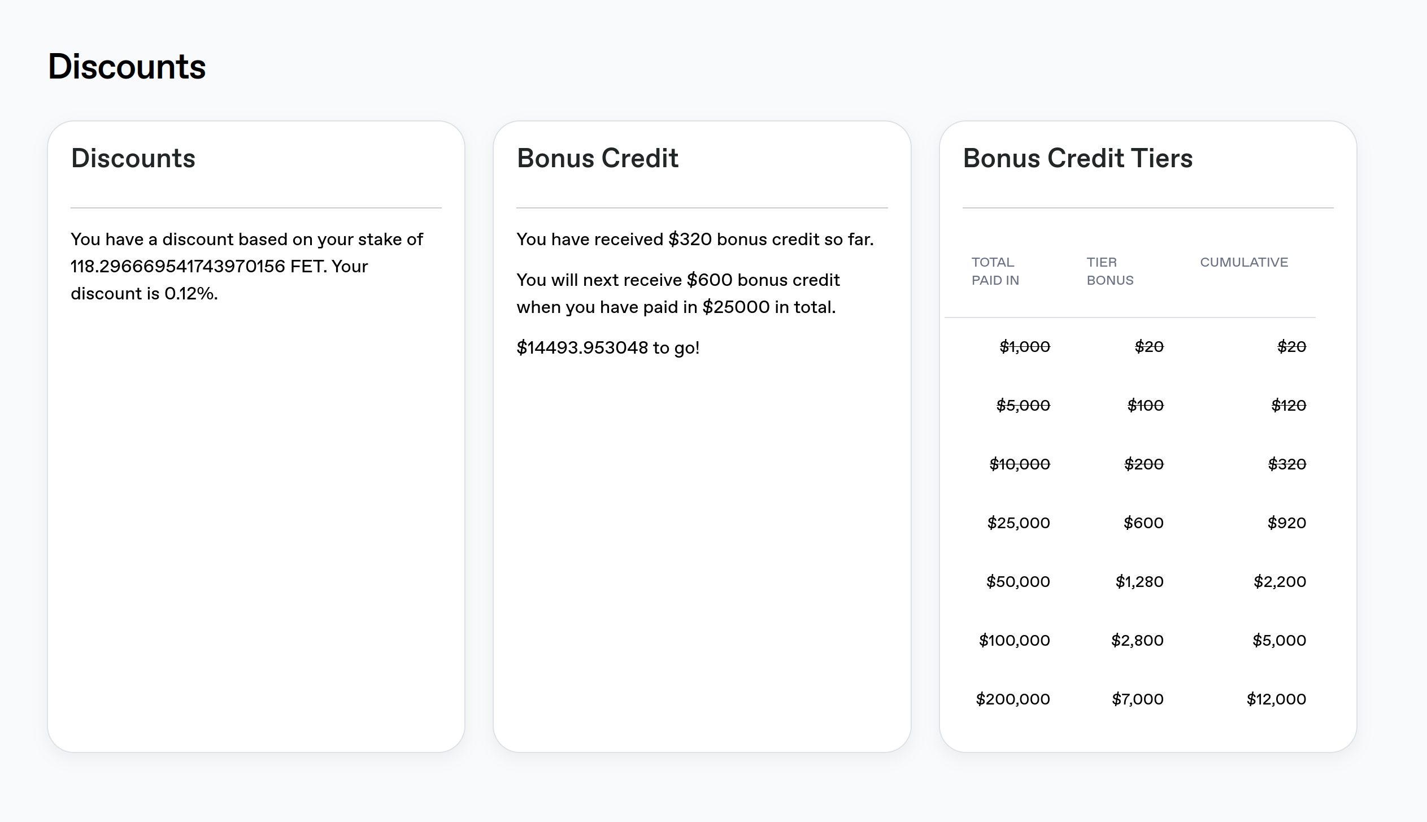Click the struck-through $5,000 tier cell
Screen dimensions: 1427x822
tap(1023, 405)
